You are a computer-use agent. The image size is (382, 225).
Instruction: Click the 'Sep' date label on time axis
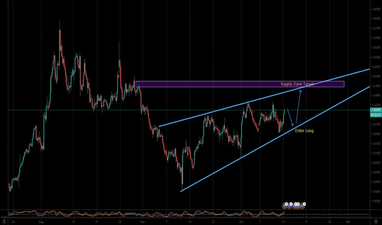tap(143, 222)
